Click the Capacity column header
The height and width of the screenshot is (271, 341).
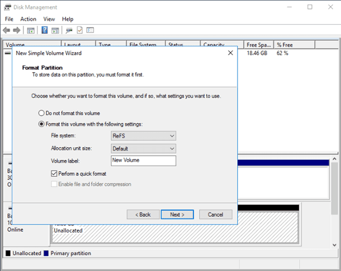[221, 44]
